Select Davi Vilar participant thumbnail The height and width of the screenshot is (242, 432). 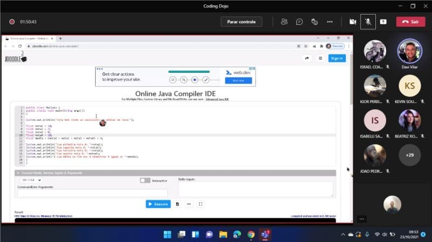tap(410, 51)
